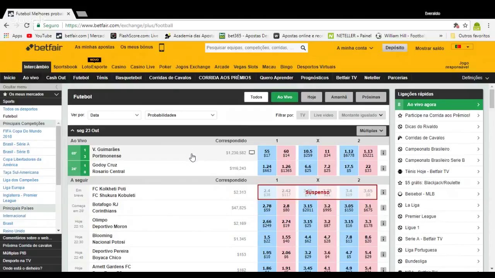Lay Godoy Cruz at 1.26
This screenshot has width=495, height=278.
[286, 168]
